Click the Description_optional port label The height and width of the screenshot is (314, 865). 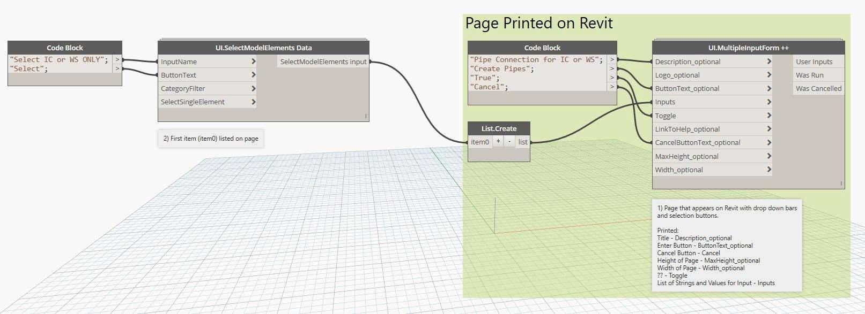[x=687, y=62]
